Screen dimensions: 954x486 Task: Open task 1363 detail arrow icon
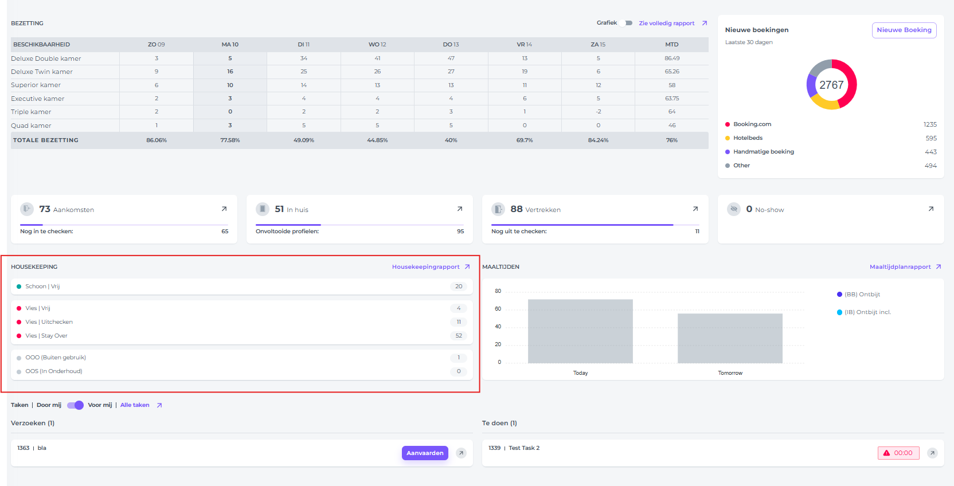tap(461, 453)
